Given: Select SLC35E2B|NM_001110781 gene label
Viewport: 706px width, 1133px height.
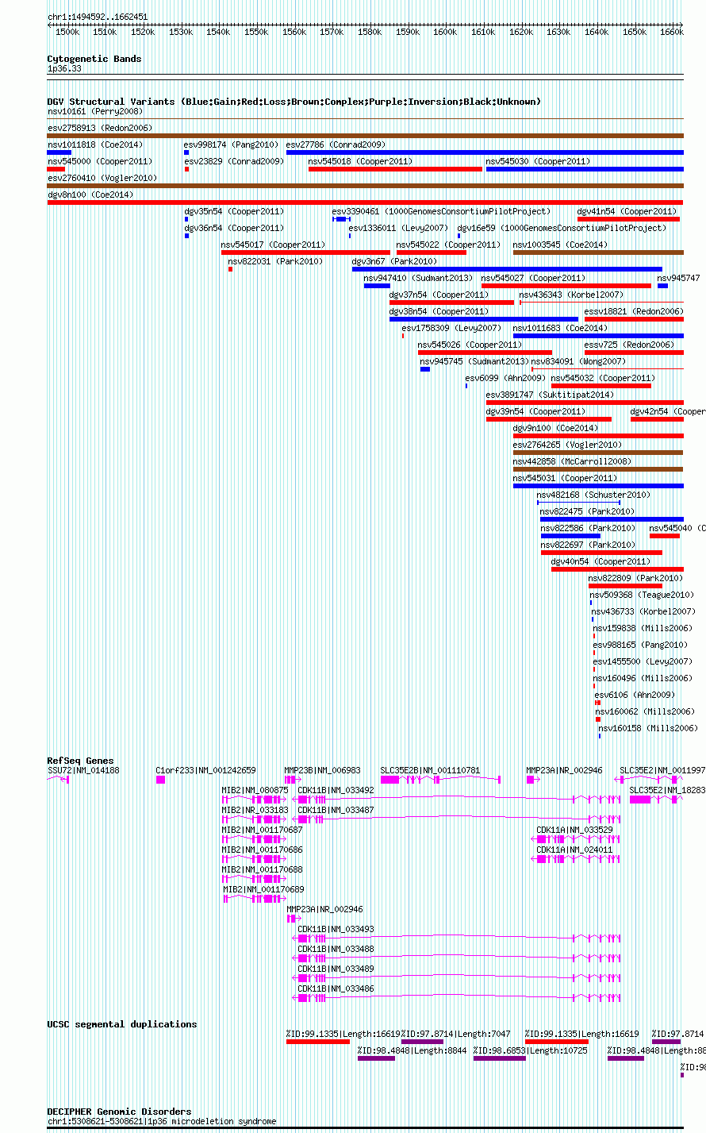Looking at the screenshot, I should pyautogui.click(x=431, y=770).
